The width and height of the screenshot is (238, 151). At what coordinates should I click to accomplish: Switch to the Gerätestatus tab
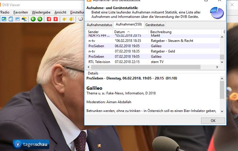click(x=155, y=25)
